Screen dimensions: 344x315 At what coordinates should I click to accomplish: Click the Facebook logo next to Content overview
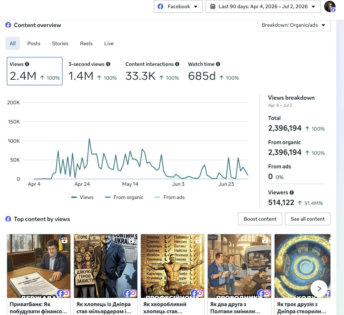[x=8, y=25]
